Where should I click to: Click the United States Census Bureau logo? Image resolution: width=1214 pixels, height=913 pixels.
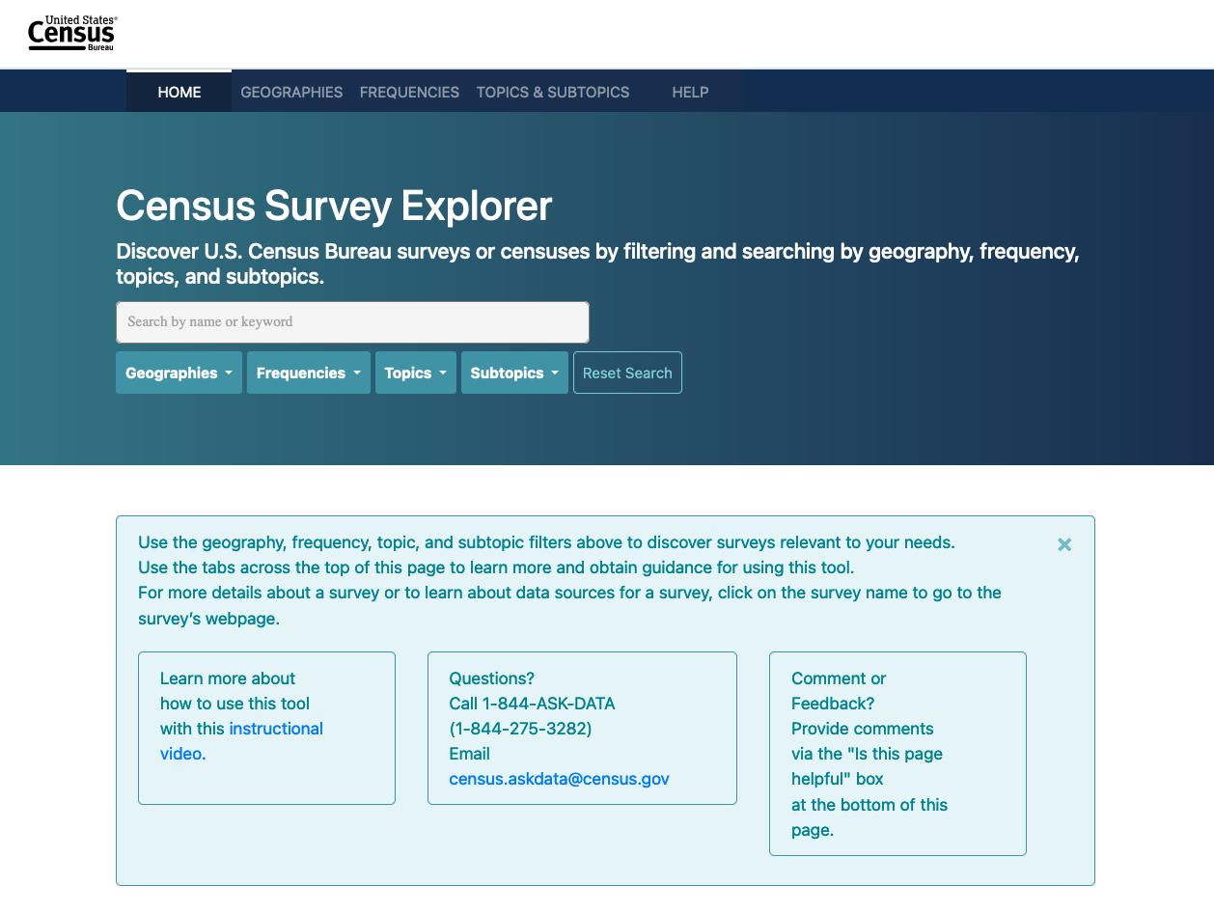click(72, 34)
